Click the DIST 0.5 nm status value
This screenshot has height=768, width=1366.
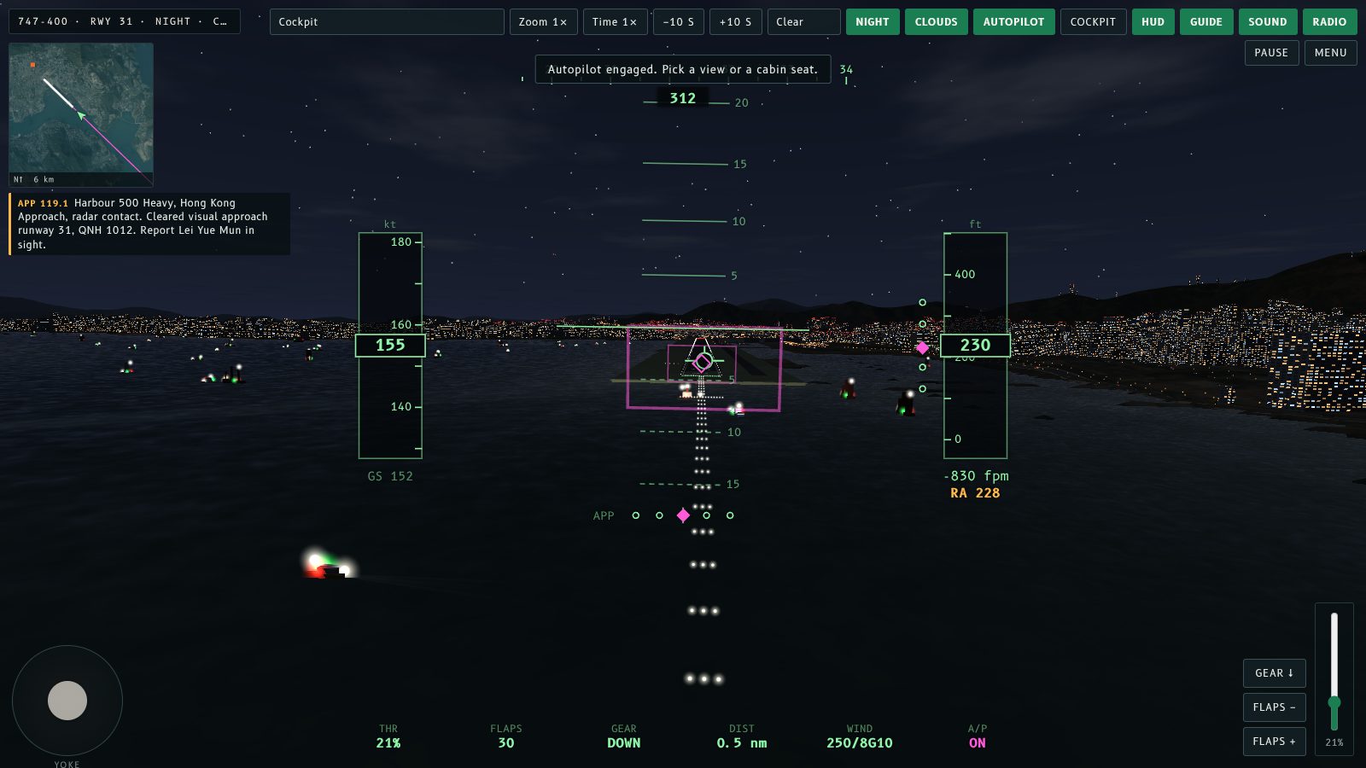pyautogui.click(x=742, y=743)
